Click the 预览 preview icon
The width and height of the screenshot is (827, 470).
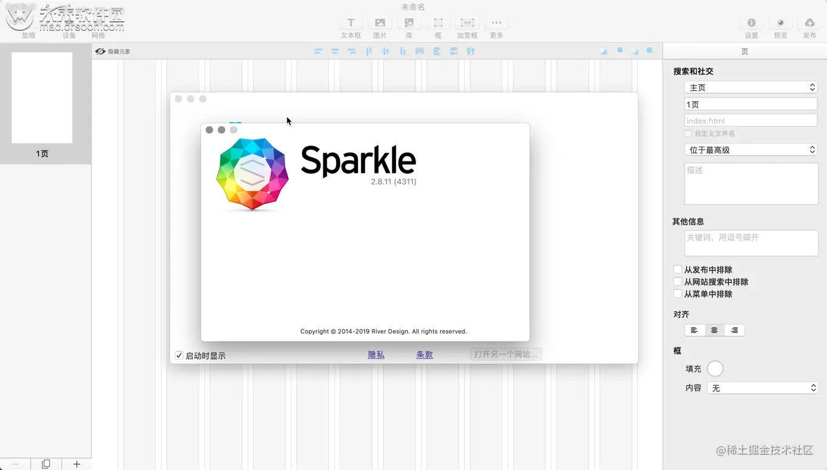pos(780,23)
